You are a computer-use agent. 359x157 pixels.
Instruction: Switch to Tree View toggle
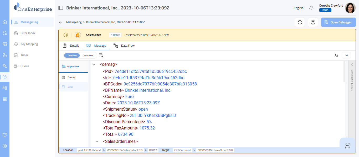tap(72, 56)
